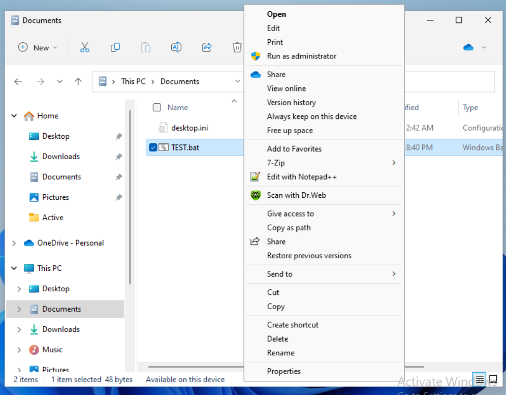Toggle the select-all checkbox beside Name
The height and width of the screenshot is (395, 506).
pyautogui.click(x=157, y=107)
